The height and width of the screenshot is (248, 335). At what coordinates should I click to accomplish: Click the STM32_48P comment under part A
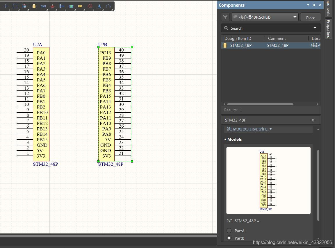(x=45, y=164)
